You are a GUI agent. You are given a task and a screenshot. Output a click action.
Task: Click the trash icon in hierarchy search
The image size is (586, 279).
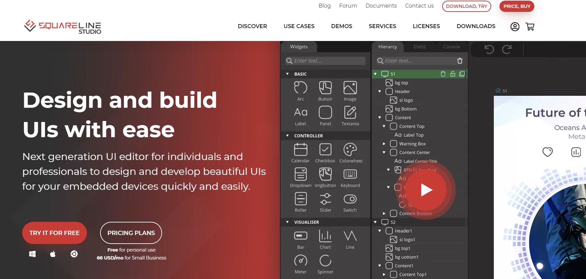tap(460, 61)
